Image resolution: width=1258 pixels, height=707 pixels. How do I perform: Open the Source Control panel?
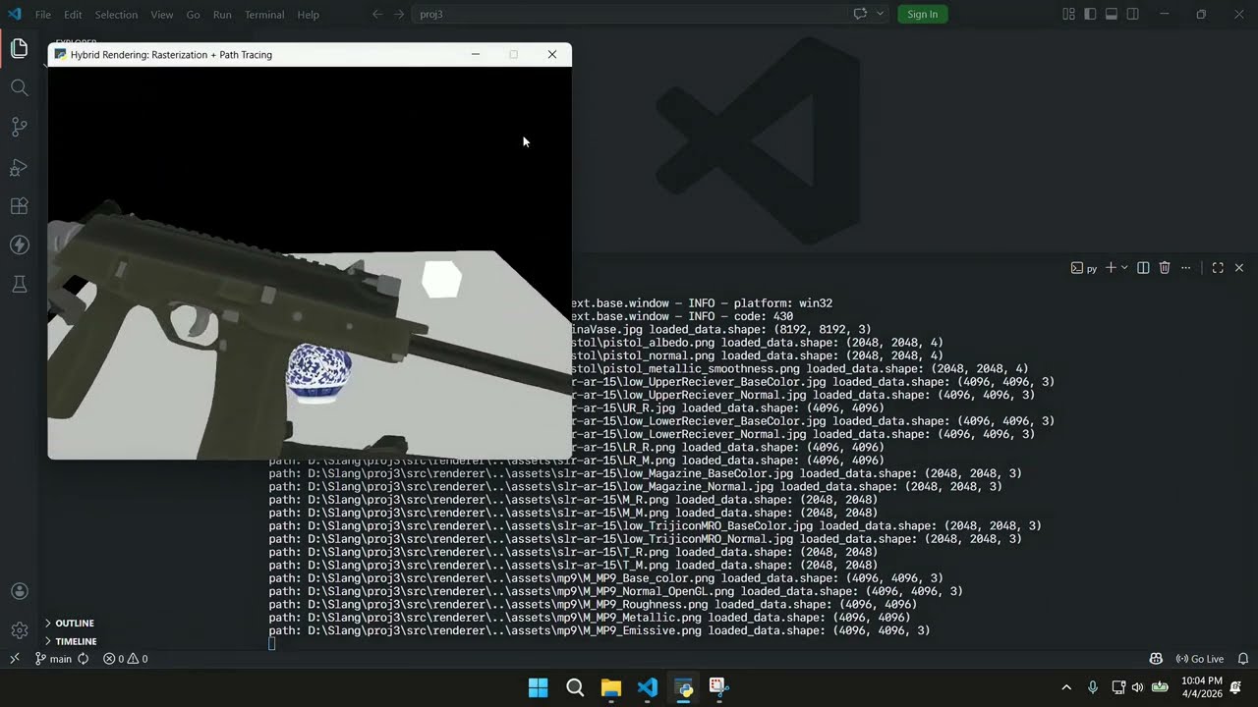pos(20,127)
